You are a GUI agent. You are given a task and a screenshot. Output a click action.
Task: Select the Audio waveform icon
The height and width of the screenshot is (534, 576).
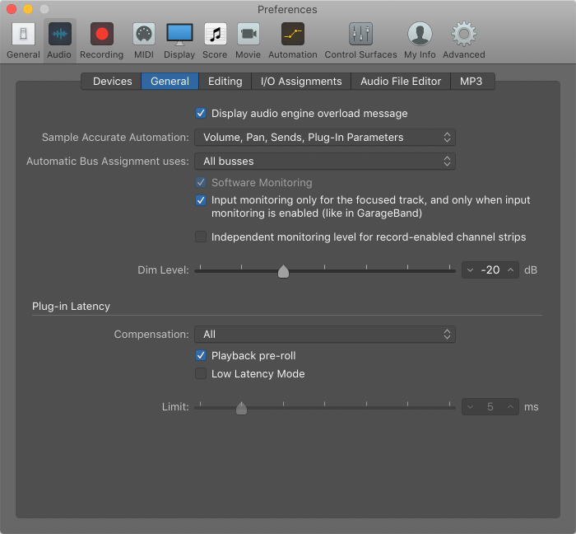point(59,34)
